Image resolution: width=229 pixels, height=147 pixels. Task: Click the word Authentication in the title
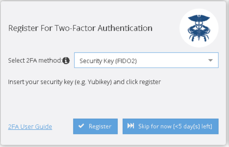(x=125, y=28)
